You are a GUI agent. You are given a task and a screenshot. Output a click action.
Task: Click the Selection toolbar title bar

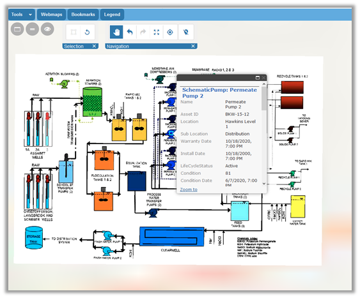click(x=81, y=46)
